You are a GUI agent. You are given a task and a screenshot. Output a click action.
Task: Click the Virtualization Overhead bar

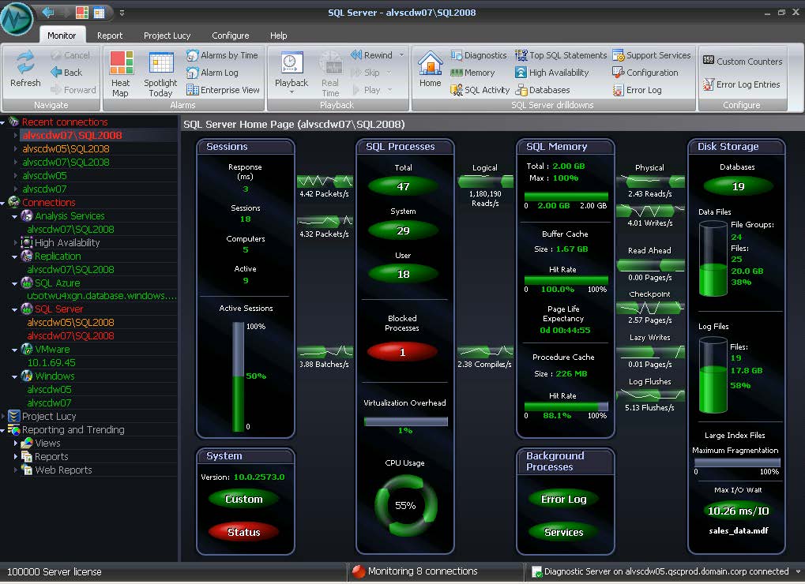click(405, 421)
